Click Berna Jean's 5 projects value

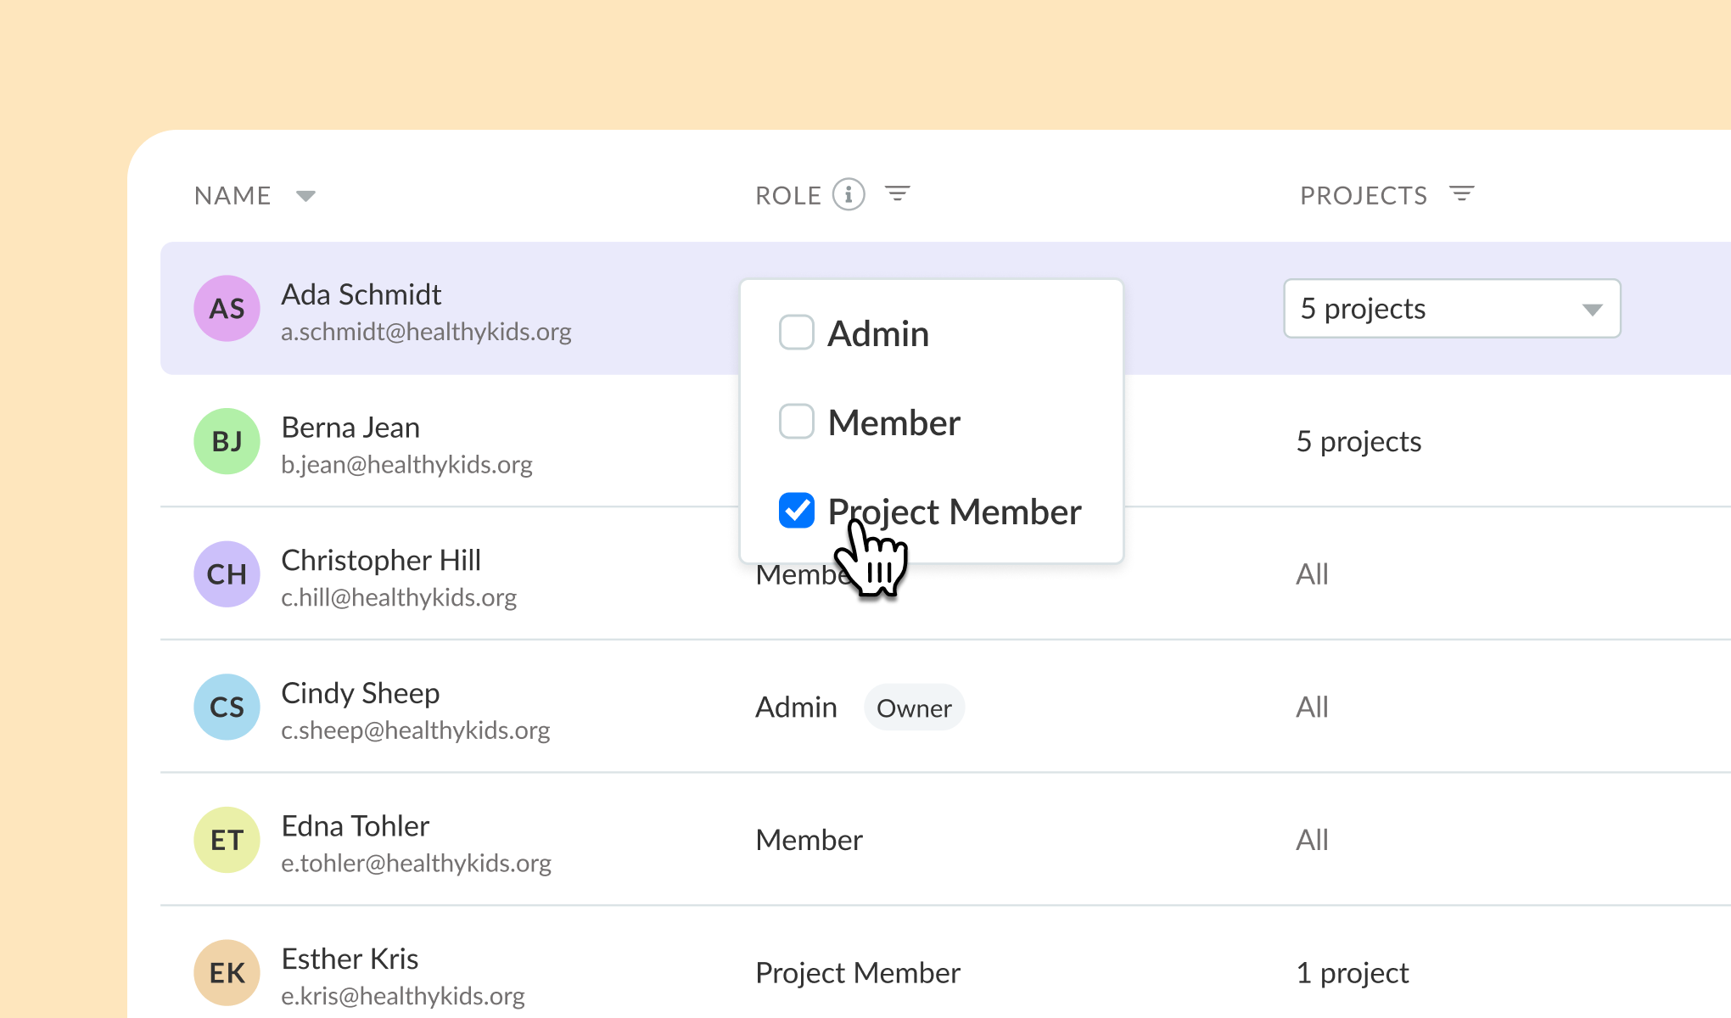point(1358,441)
